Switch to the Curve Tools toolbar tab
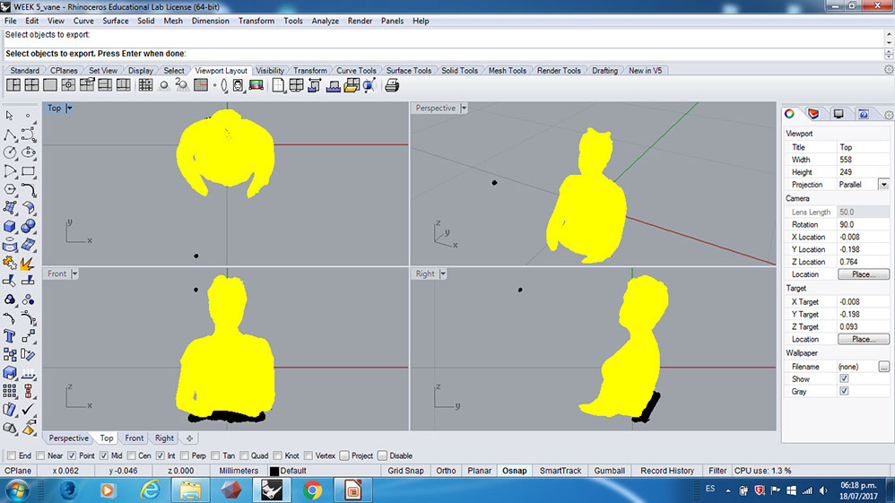 (x=356, y=70)
